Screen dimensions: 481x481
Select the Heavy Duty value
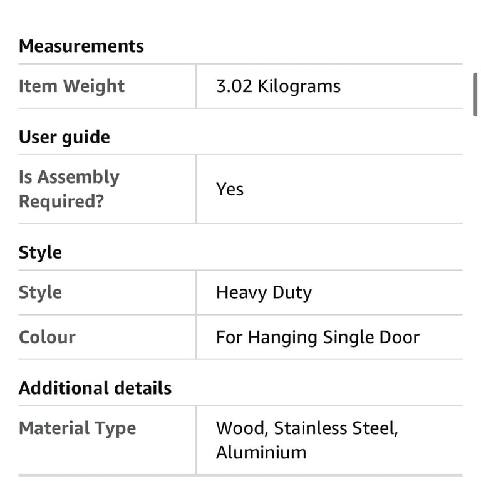pos(264,292)
